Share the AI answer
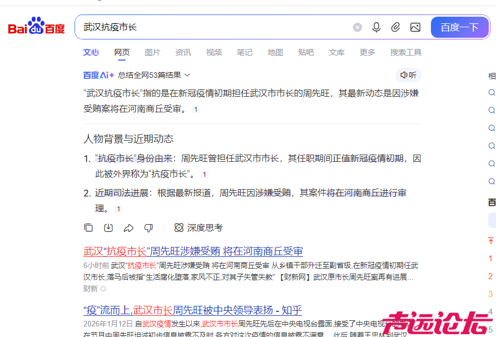The width and height of the screenshot is (496, 337). pyautogui.click(x=128, y=228)
